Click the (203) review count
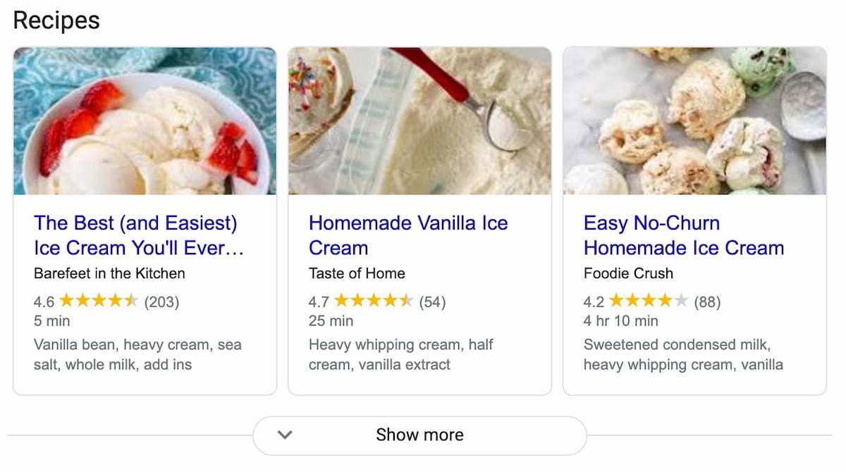846x472 pixels. point(161,302)
